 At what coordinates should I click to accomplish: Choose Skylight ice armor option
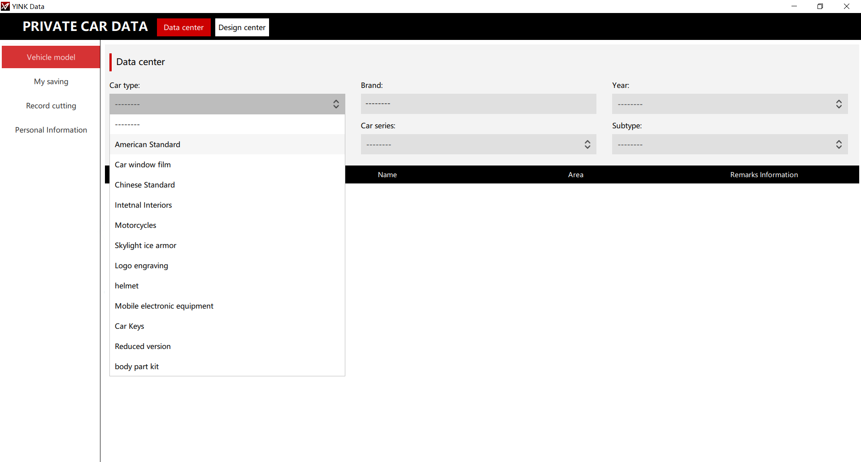tap(145, 245)
